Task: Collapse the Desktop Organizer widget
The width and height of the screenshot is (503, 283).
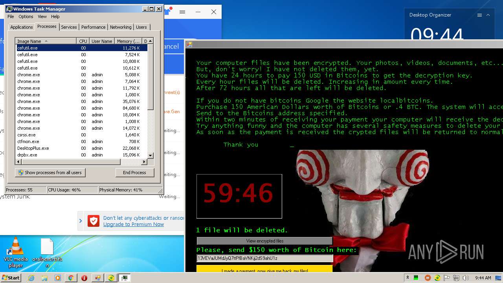Action: [488, 15]
